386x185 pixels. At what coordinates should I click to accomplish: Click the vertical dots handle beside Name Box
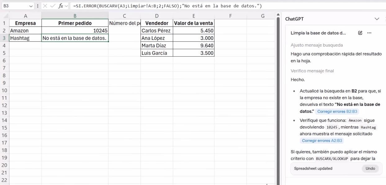(38, 6)
